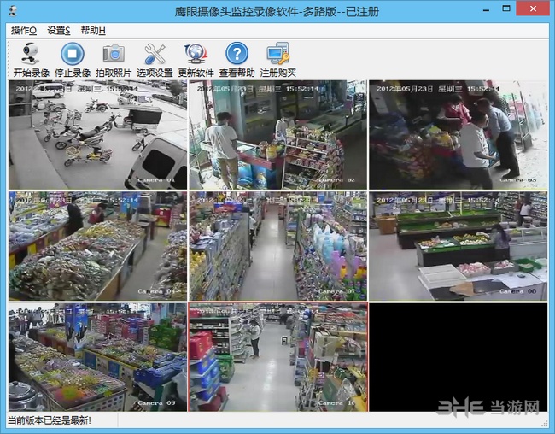Open the 设置S menu
555x434 pixels.
point(59,31)
